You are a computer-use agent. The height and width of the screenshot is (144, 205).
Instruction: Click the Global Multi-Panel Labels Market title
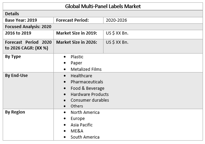(102, 6)
